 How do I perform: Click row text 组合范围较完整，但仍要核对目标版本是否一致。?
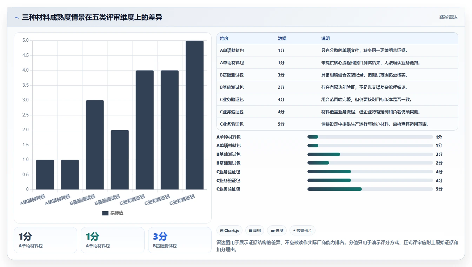367,100
